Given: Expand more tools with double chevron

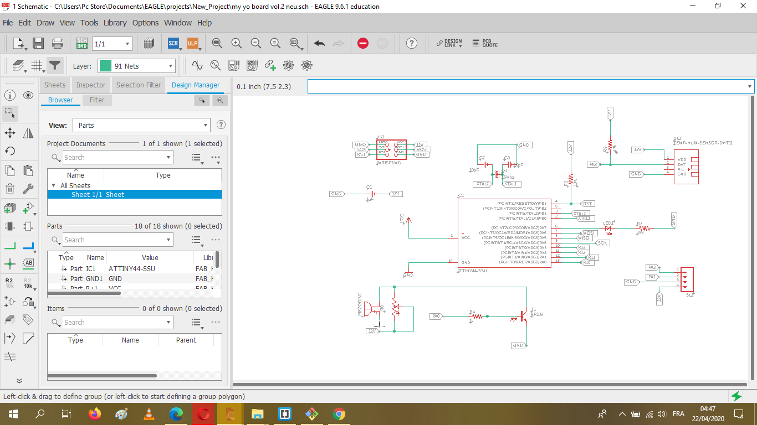Looking at the screenshot, I should [x=19, y=381].
